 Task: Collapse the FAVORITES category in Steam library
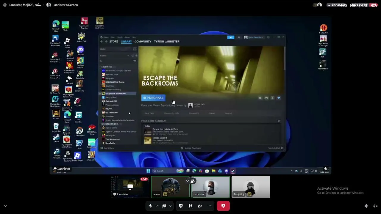pos(100,67)
